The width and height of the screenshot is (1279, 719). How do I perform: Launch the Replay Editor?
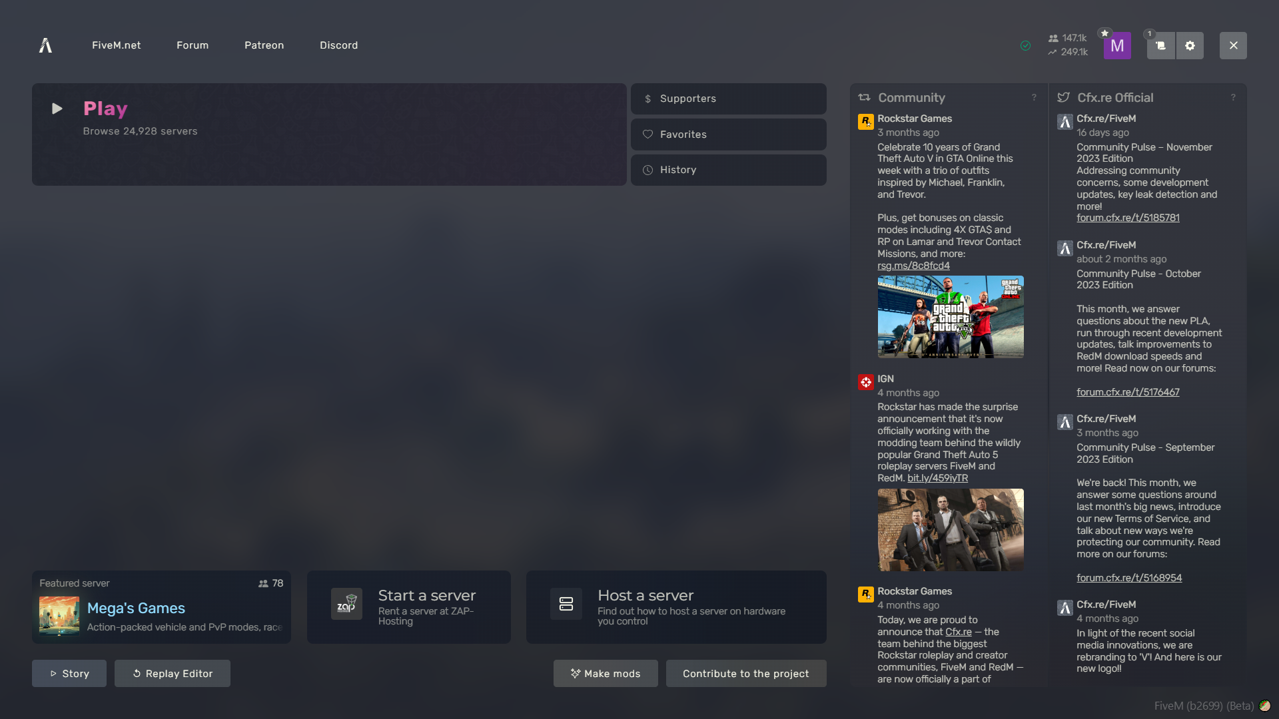[173, 674]
